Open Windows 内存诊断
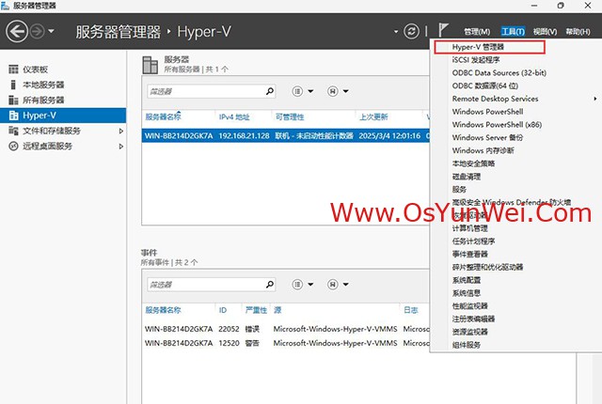 (x=483, y=150)
